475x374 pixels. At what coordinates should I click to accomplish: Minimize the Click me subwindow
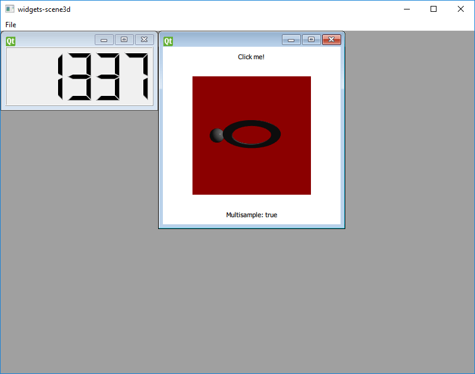click(x=291, y=40)
